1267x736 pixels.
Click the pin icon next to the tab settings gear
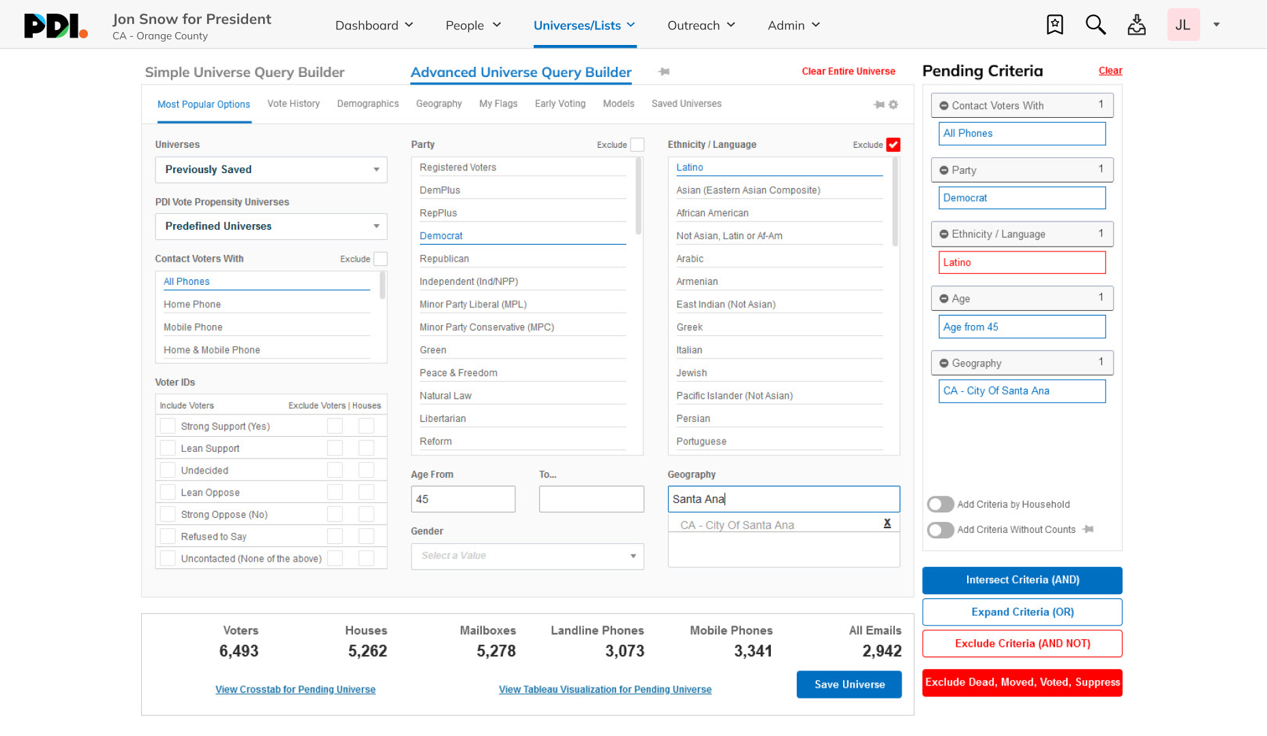(x=879, y=104)
